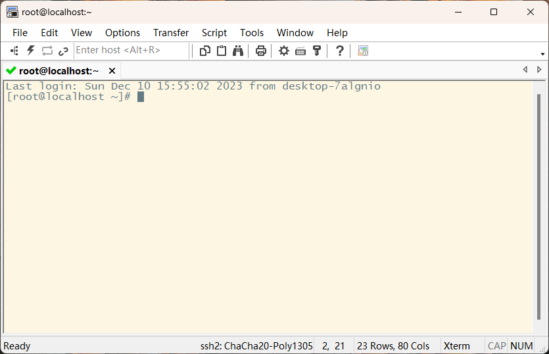Expand the toolbar overflow dropdown arrow
This screenshot has width=549, height=354.
542,54
